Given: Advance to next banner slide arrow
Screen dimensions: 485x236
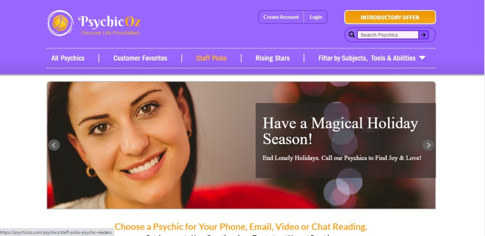Looking at the screenshot, I should click(x=428, y=145).
